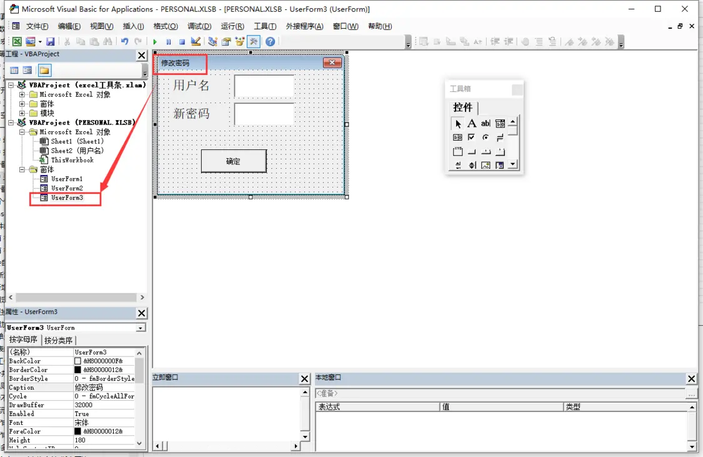Viewport: 703px width, 457px height.
Task: Expand the 窗体 folder under excel工具条 project
Action: (x=22, y=104)
